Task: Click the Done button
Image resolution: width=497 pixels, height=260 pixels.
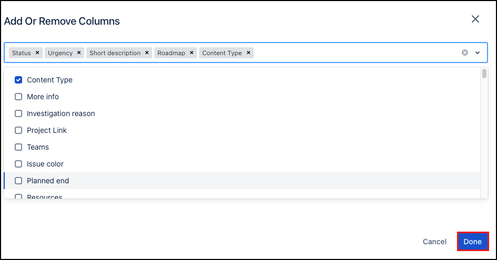Action: click(473, 241)
